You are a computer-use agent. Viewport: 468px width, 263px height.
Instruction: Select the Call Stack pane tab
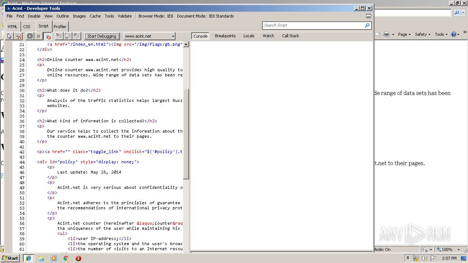coord(290,36)
